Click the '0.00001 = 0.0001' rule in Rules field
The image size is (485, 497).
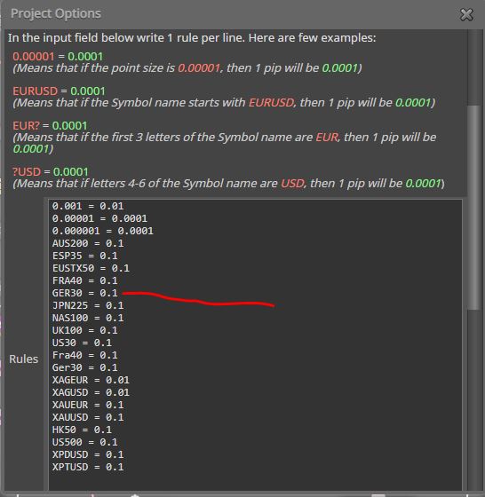tap(99, 218)
